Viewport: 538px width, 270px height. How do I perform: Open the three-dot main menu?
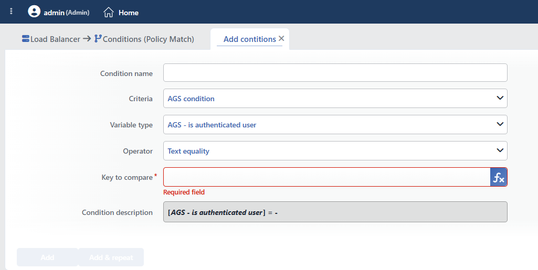pos(12,12)
